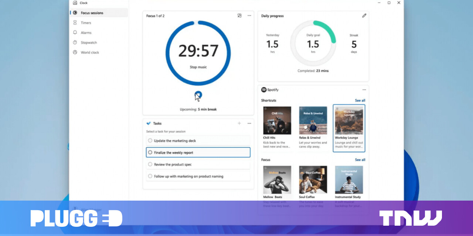Play the Chill Hits playlist thumbnail
The image size is (473, 236).
coord(277,121)
